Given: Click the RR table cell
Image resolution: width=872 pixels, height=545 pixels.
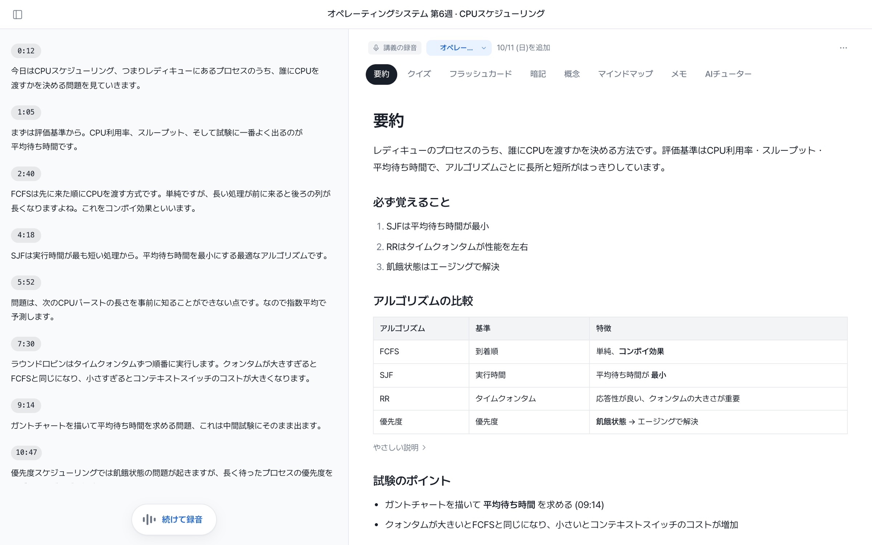Looking at the screenshot, I should click(x=421, y=399).
